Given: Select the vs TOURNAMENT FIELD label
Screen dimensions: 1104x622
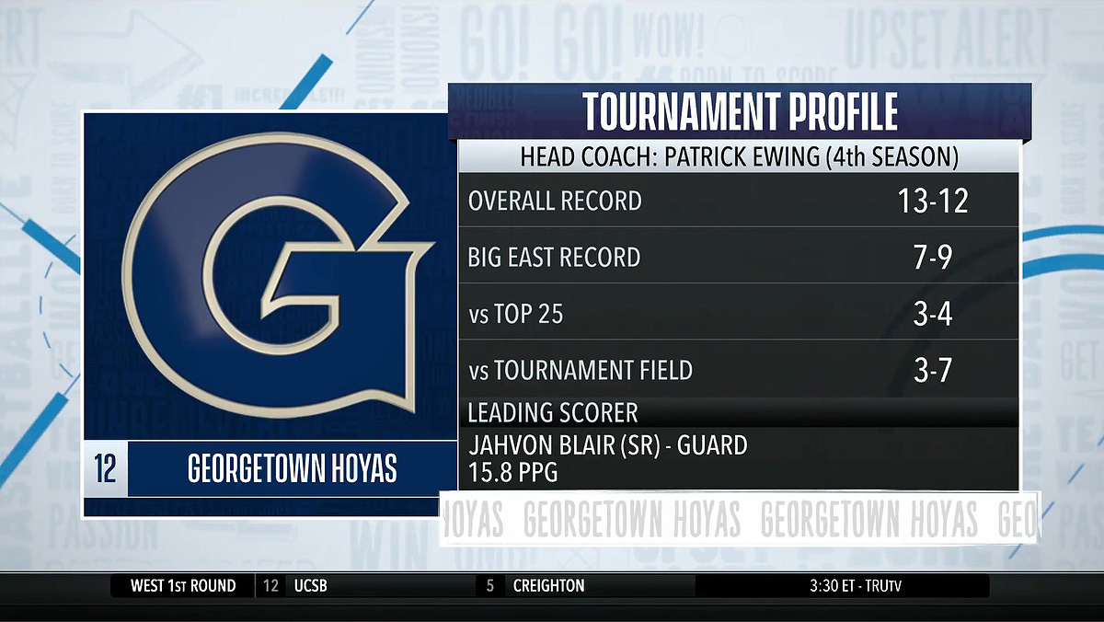Looking at the screenshot, I should tap(581, 371).
